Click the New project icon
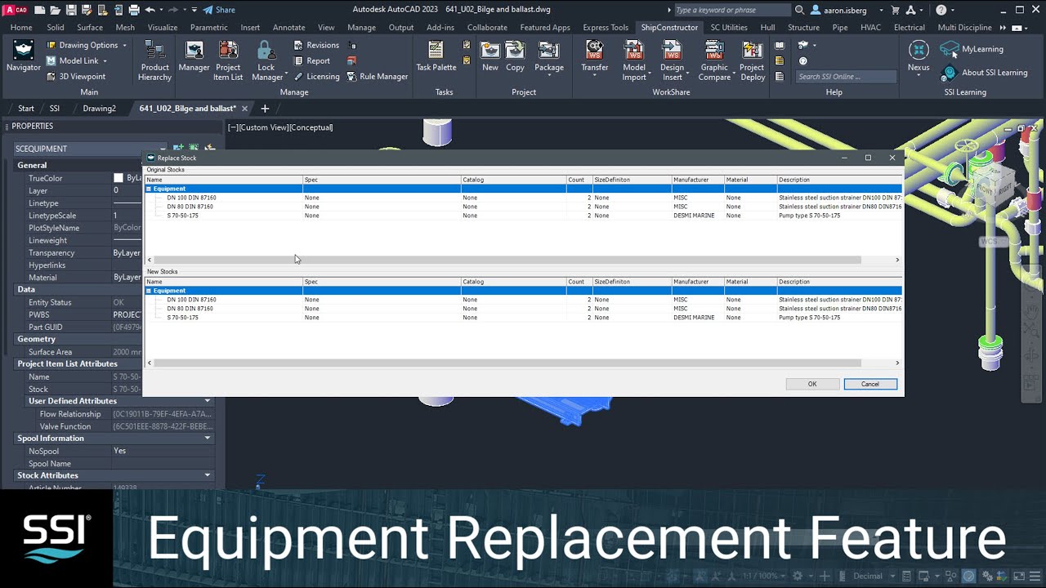 coord(490,57)
